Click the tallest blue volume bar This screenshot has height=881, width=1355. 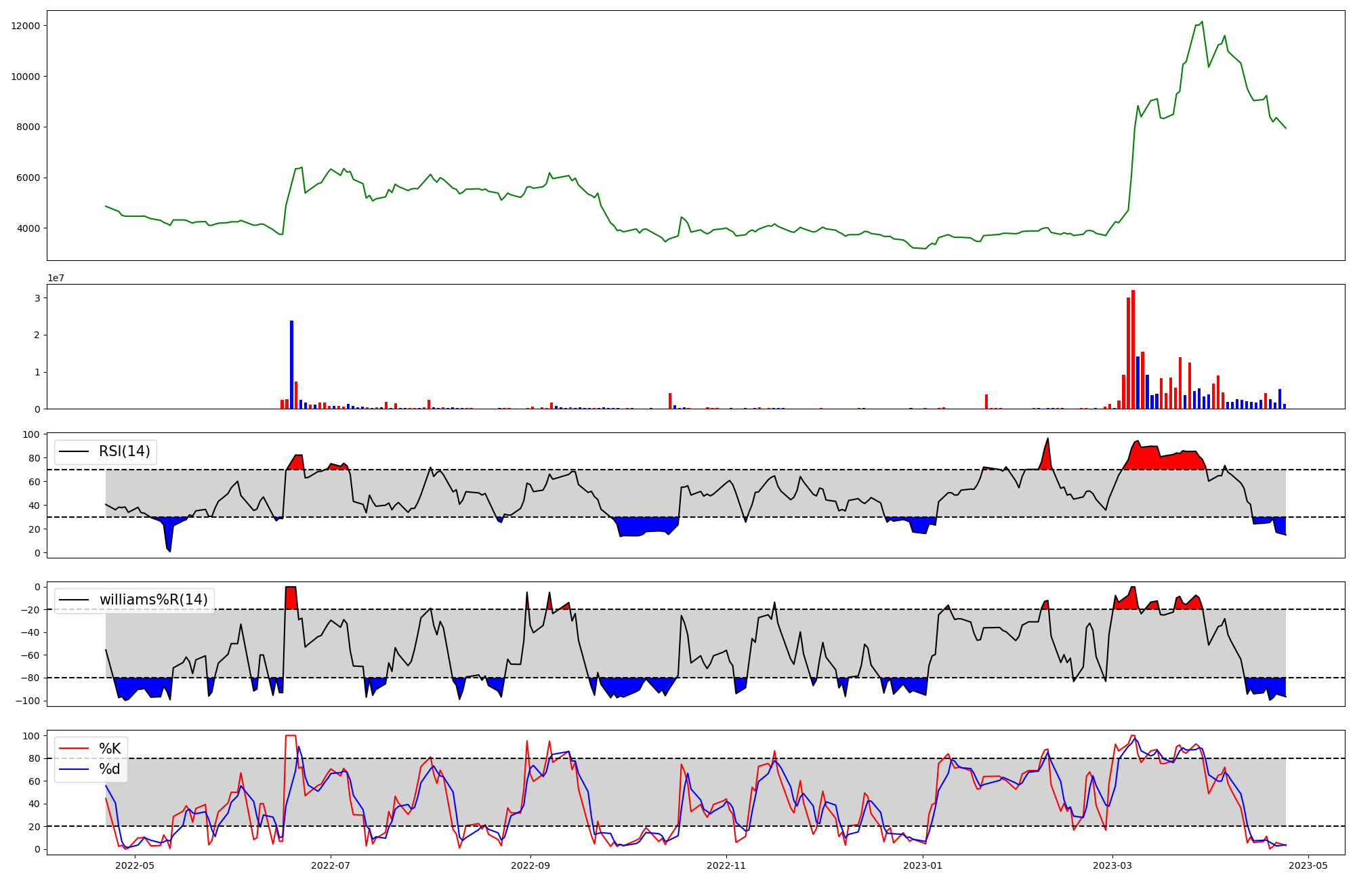tap(291, 366)
